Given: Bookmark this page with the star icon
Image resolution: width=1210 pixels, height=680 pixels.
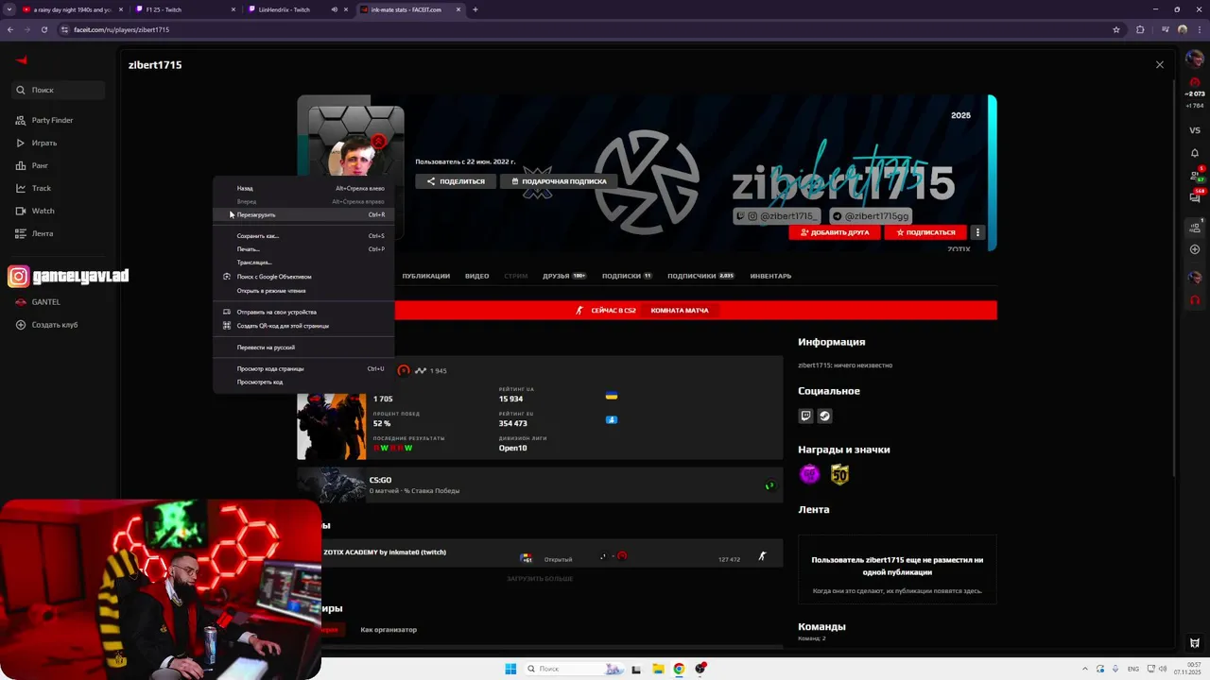Looking at the screenshot, I should [x=1116, y=29].
